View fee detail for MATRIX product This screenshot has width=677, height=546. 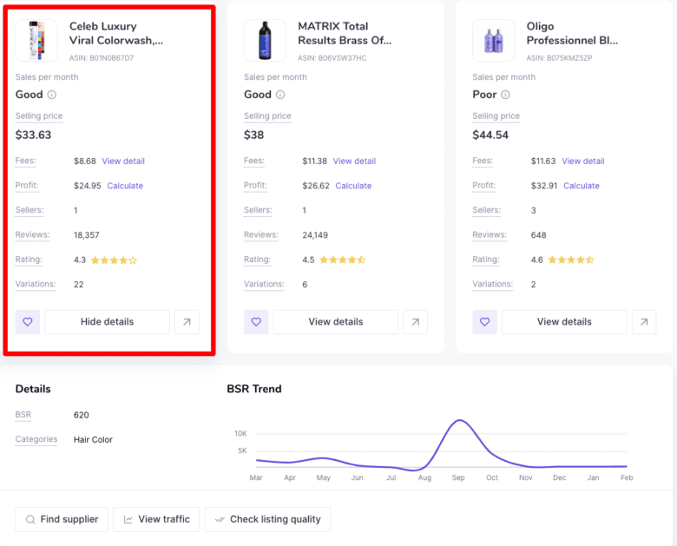pos(354,161)
